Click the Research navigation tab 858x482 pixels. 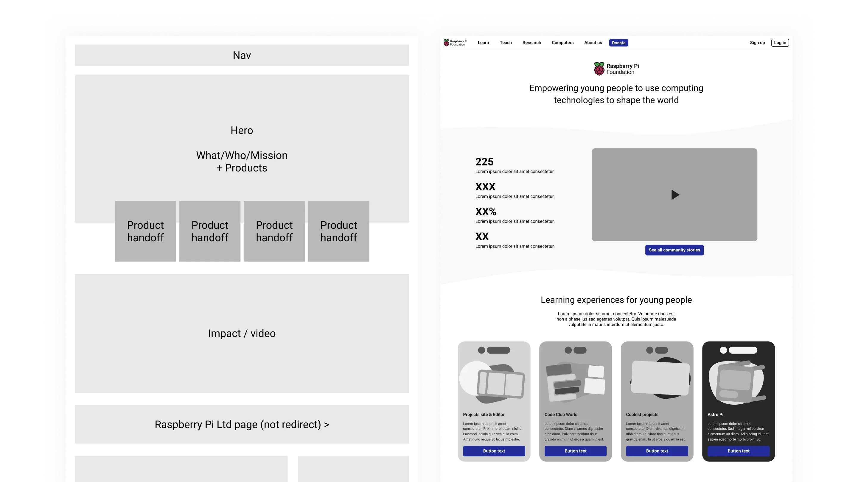(531, 42)
